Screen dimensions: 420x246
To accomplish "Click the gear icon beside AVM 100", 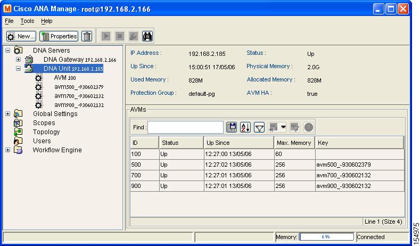I will pyautogui.click(x=38, y=78).
